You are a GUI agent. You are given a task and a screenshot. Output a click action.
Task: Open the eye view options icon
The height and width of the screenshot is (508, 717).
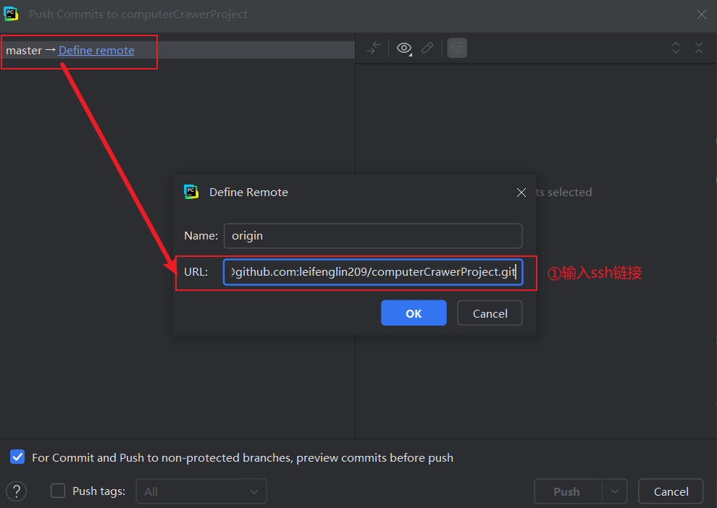[404, 48]
